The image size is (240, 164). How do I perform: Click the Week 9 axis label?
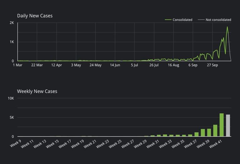pos(16,144)
